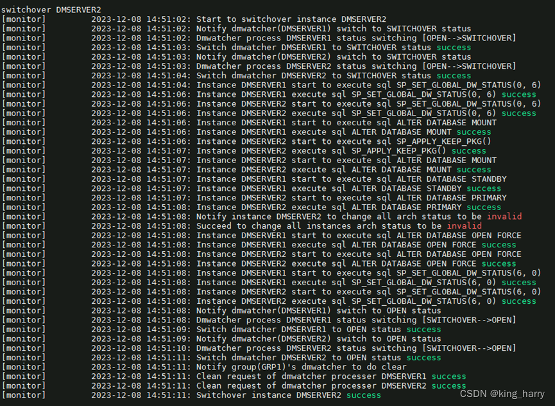Click red "invalid" in the Notify instance DMSERVER2 line
This screenshot has height=406, width=555.
pyautogui.click(x=504, y=216)
